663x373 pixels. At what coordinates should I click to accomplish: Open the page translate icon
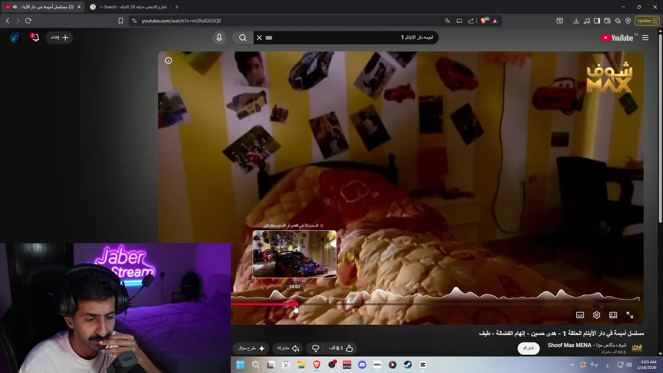(x=447, y=21)
